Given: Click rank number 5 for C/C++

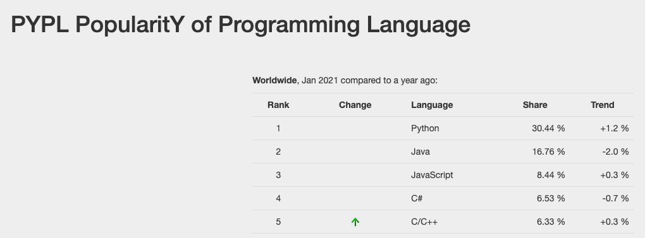Looking at the screenshot, I should (x=278, y=222).
